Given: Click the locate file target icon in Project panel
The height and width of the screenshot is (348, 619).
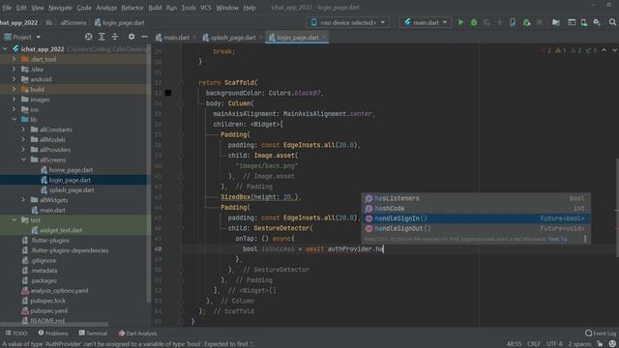Looking at the screenshot, I should [x=88, y=37].
